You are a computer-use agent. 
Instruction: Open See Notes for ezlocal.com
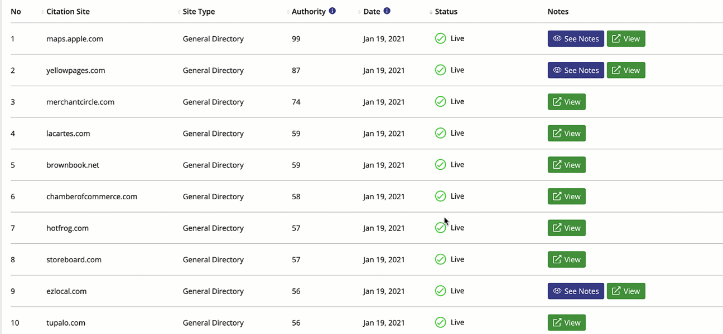click(x=575, y=291)
